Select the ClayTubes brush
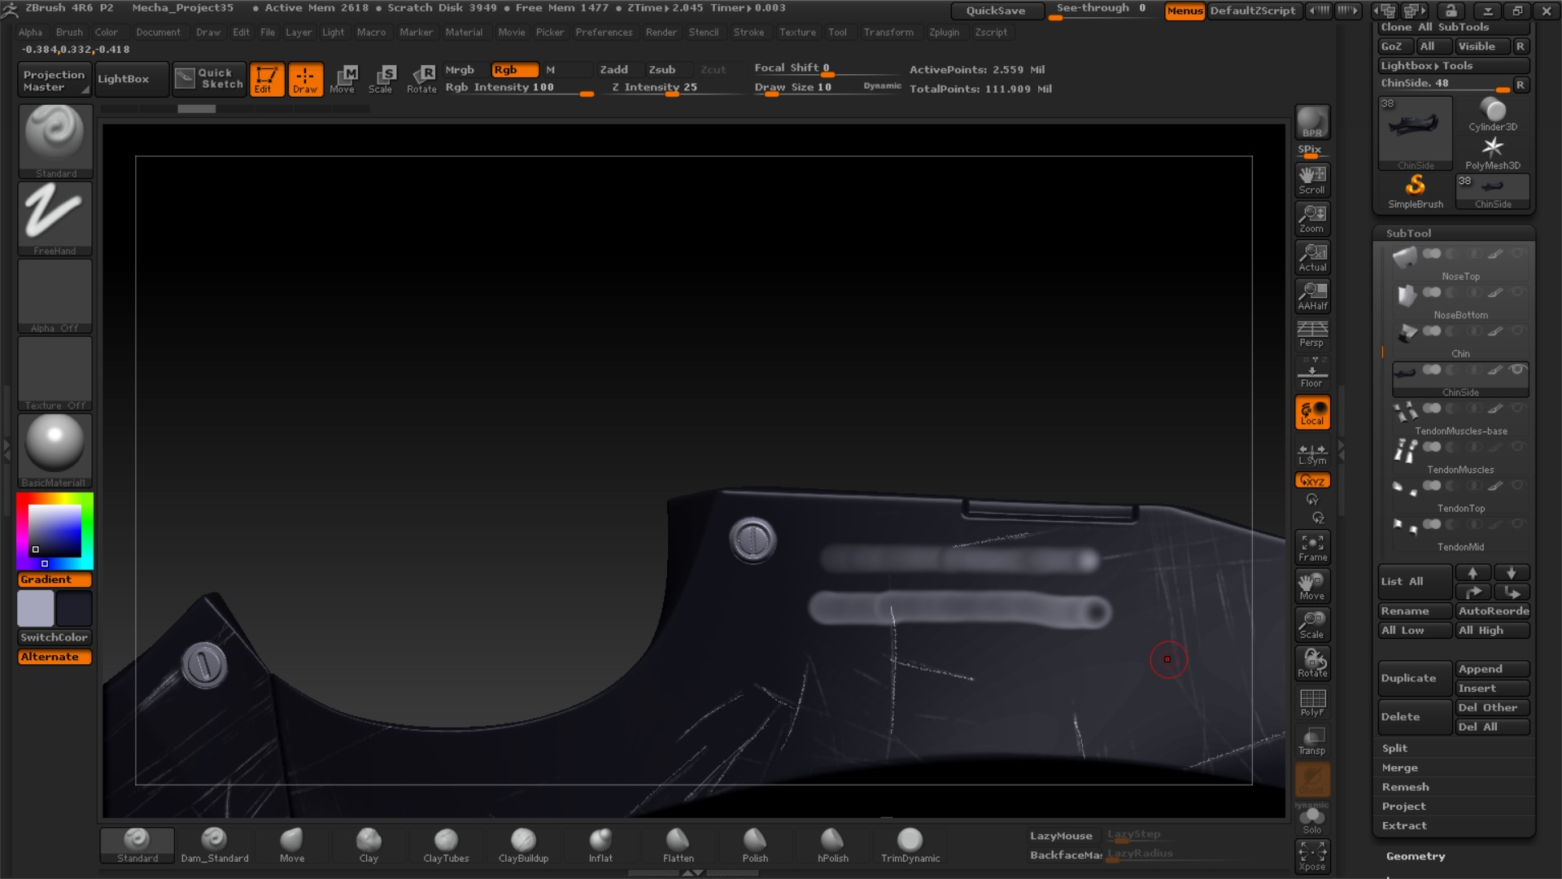Viewport: 1562px width, 879px height. coord(446,845)
